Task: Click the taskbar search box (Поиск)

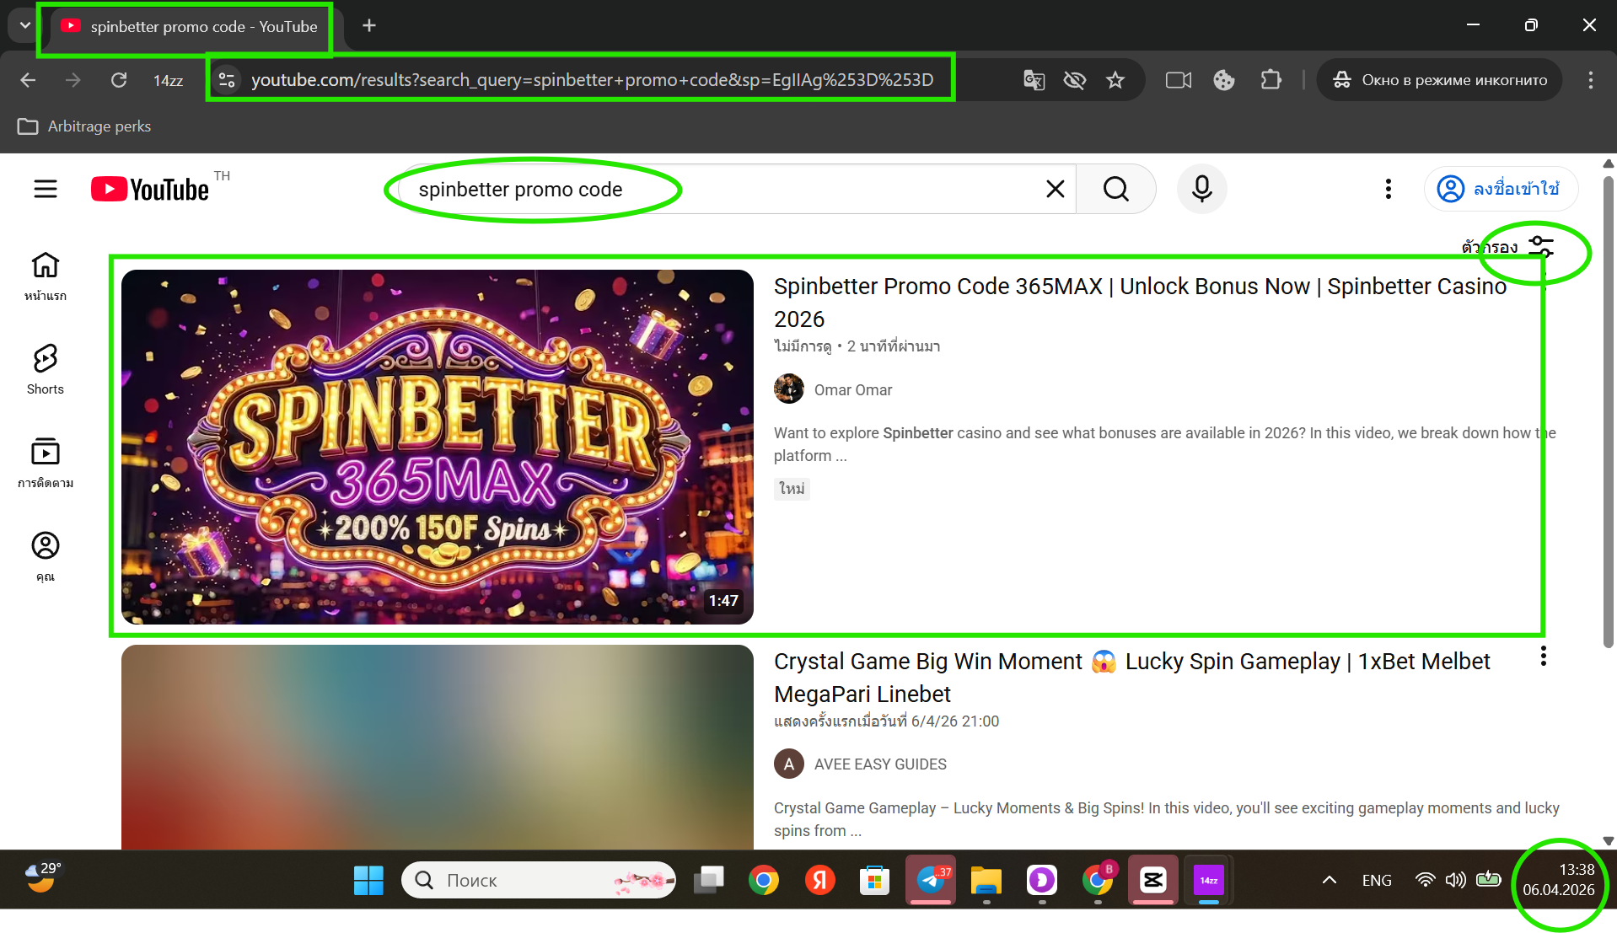Action: [x=538, y=880]
